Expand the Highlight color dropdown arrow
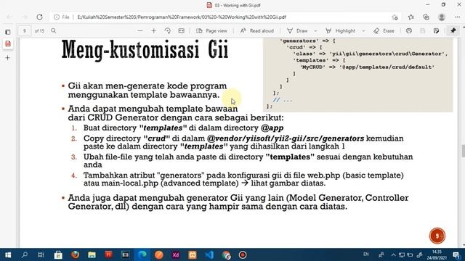This screenshot has width=465, height=261. (x=363, y=30)
